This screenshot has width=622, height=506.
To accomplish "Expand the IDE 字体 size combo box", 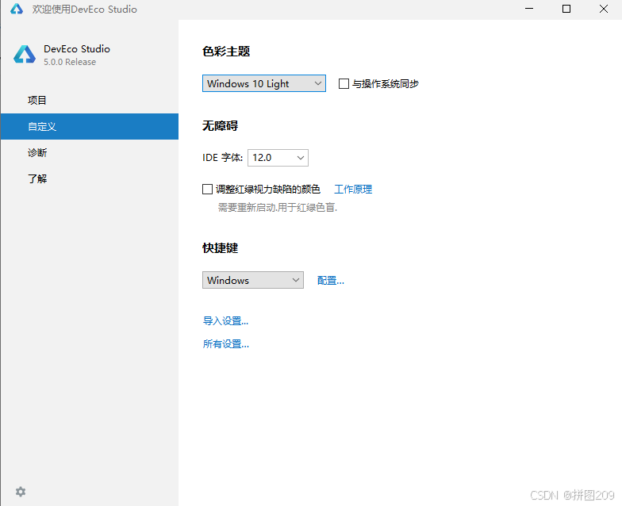I will [x=278, y=158].
